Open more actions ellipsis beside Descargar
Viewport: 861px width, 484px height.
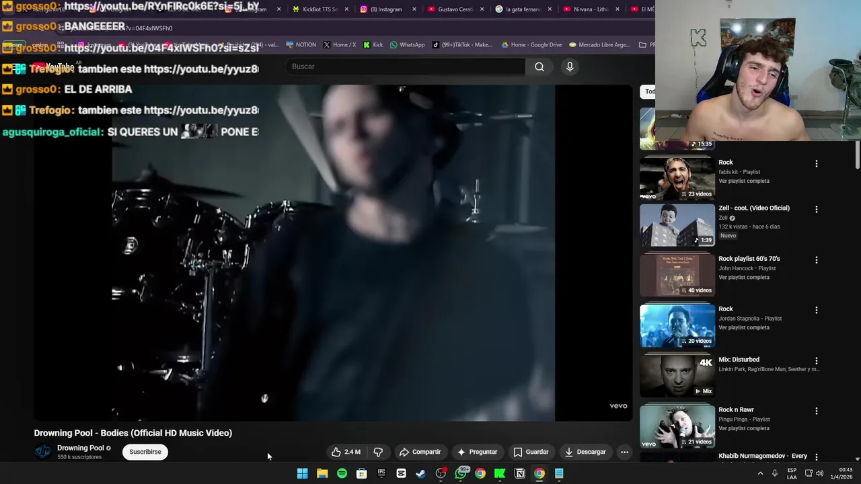[624, 452]
